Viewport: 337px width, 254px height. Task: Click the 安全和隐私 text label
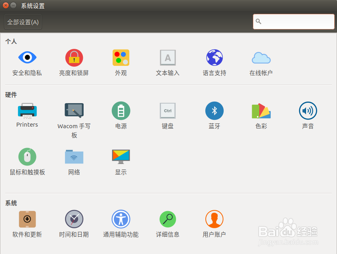click(27, 73)
